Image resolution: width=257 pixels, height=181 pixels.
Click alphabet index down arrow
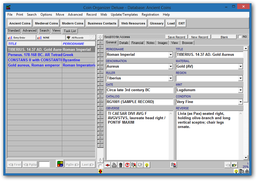(100, 160)
